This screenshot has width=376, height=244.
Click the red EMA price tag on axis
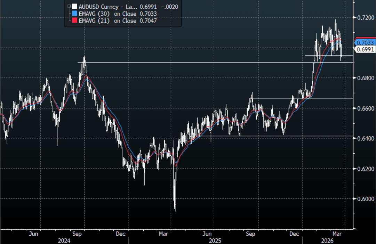click(x=365, y=38)
